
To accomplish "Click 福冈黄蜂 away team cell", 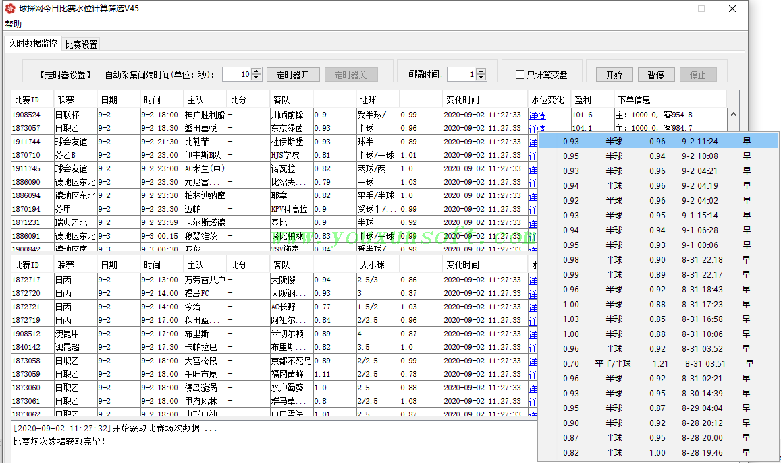I will click(x=292, y=374).
